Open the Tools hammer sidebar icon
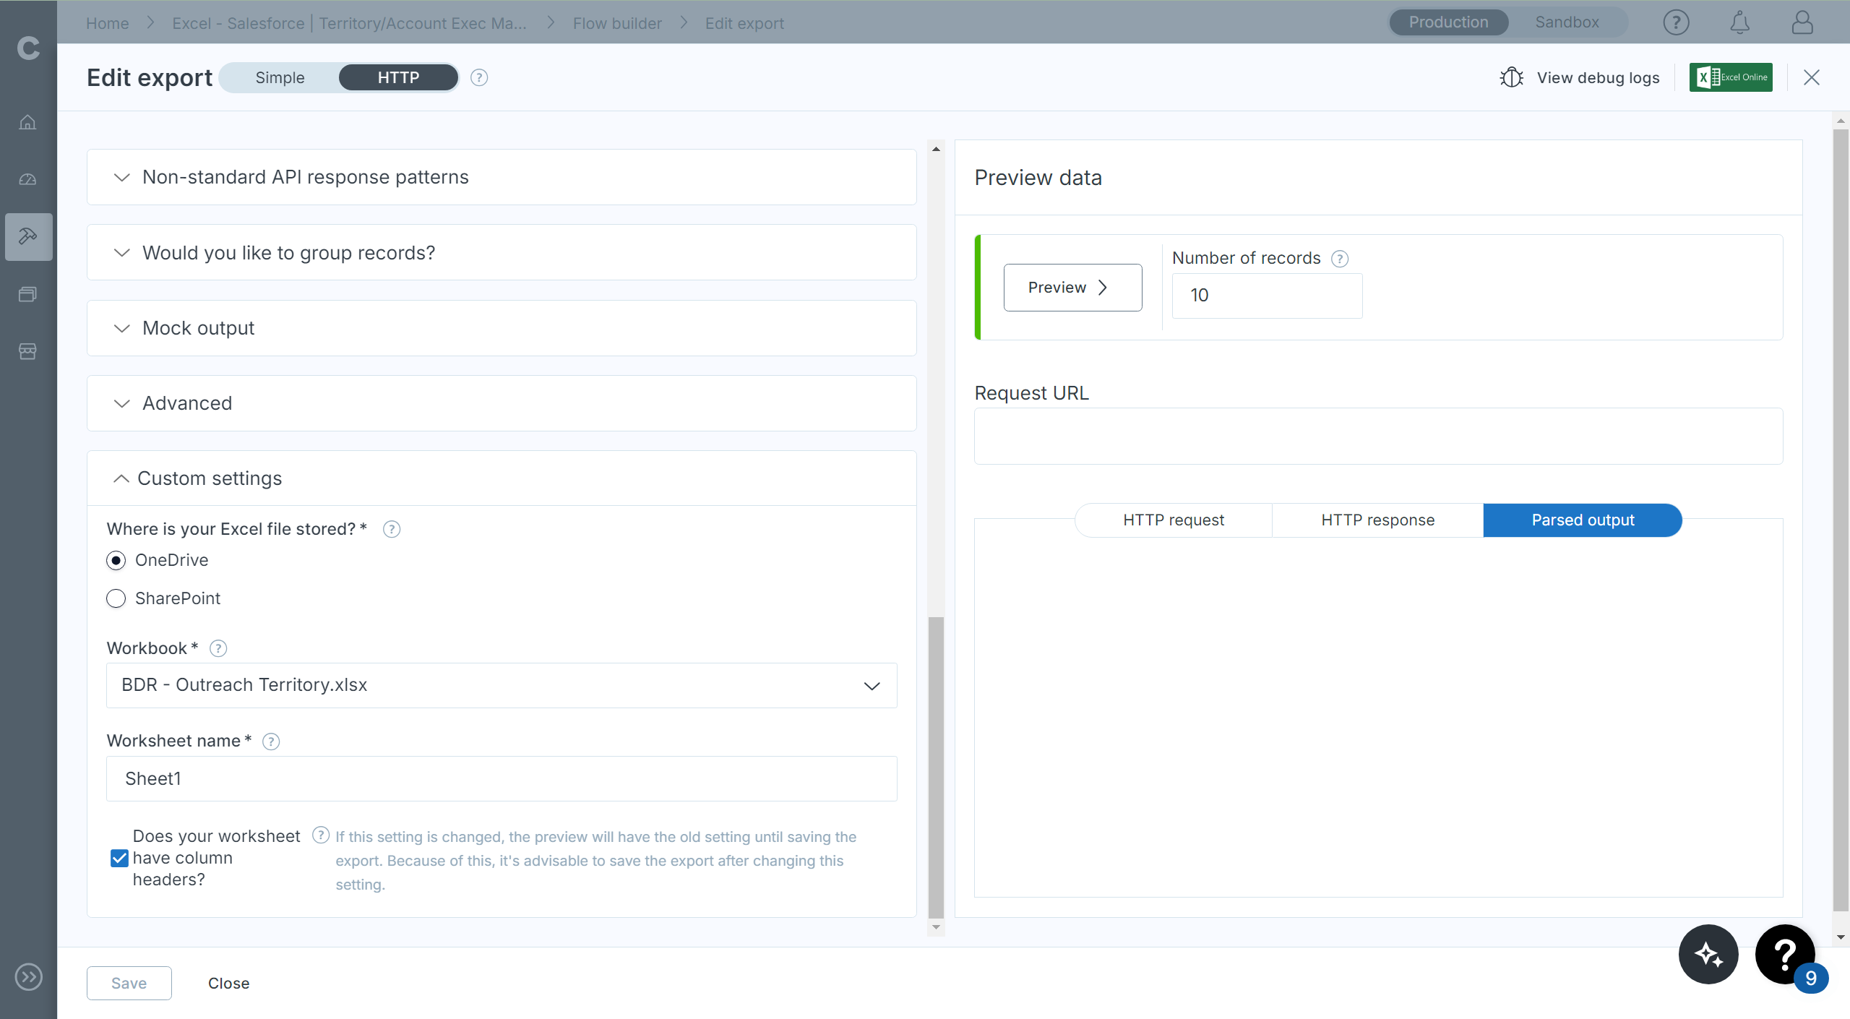 pos(28,236)
